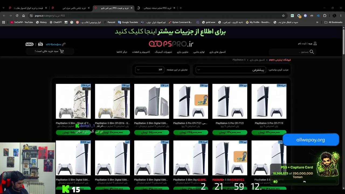
Task: Open the user account icon
Action: pos(315,43)
